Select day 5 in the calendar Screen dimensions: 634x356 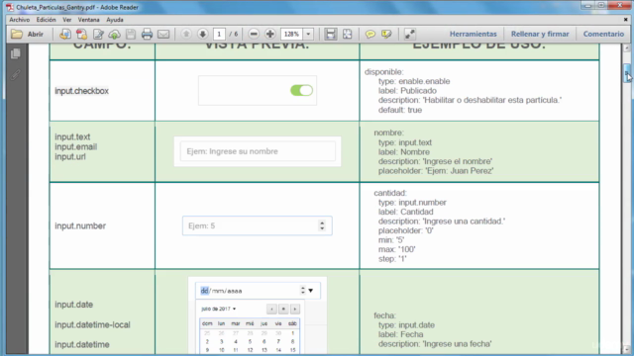click(x=250, y=341)
